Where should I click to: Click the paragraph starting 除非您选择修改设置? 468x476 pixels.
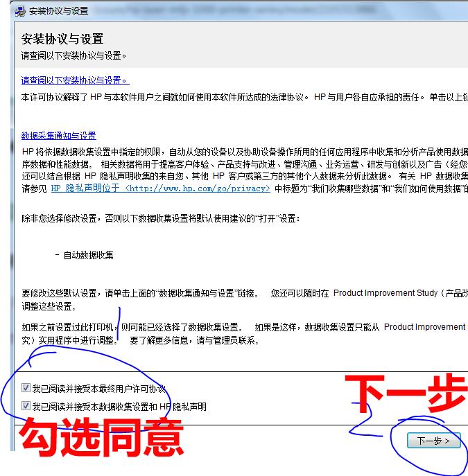pos(161,218)
